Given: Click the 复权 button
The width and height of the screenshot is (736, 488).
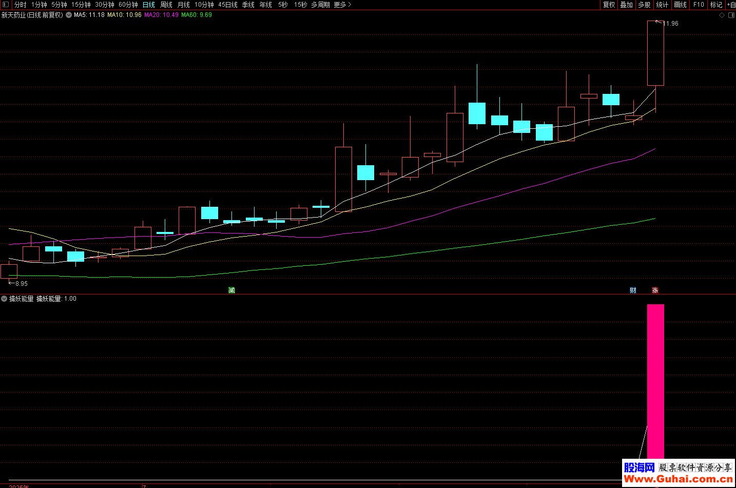Looking at the screenshot, I should pos(609,5).
